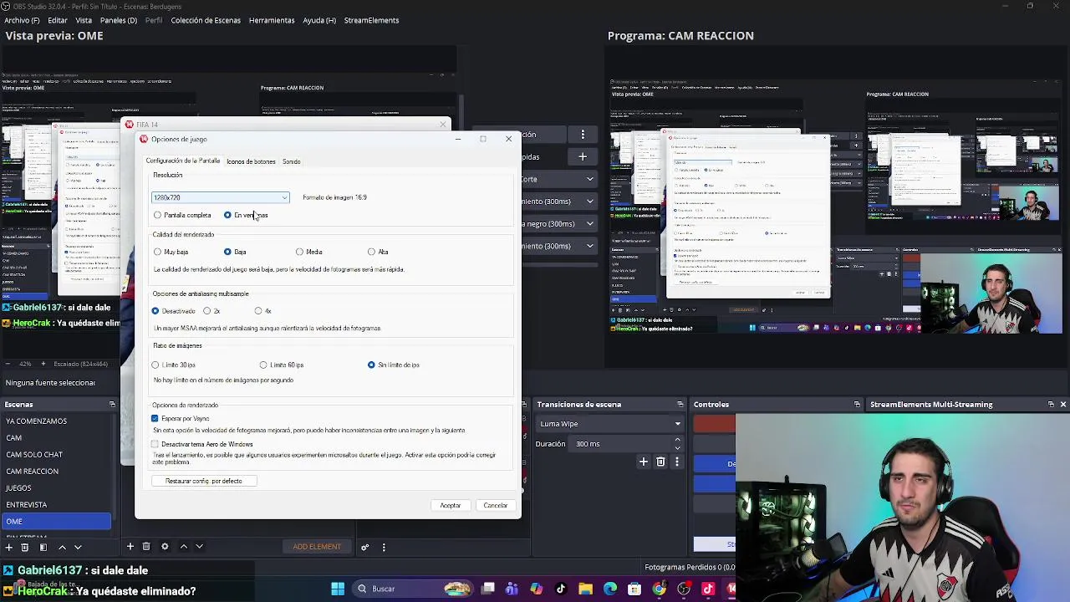The width and height of the screenshot is (1070, 602).
Task: Move source down in the list
Action: (199, 547)
